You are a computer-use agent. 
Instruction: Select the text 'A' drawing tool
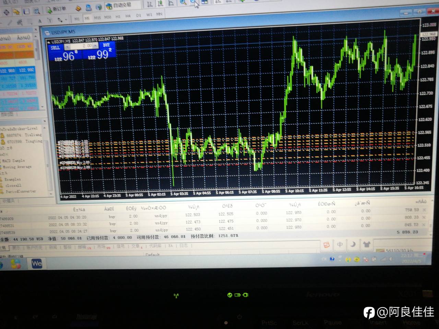(x=40, y=21)
